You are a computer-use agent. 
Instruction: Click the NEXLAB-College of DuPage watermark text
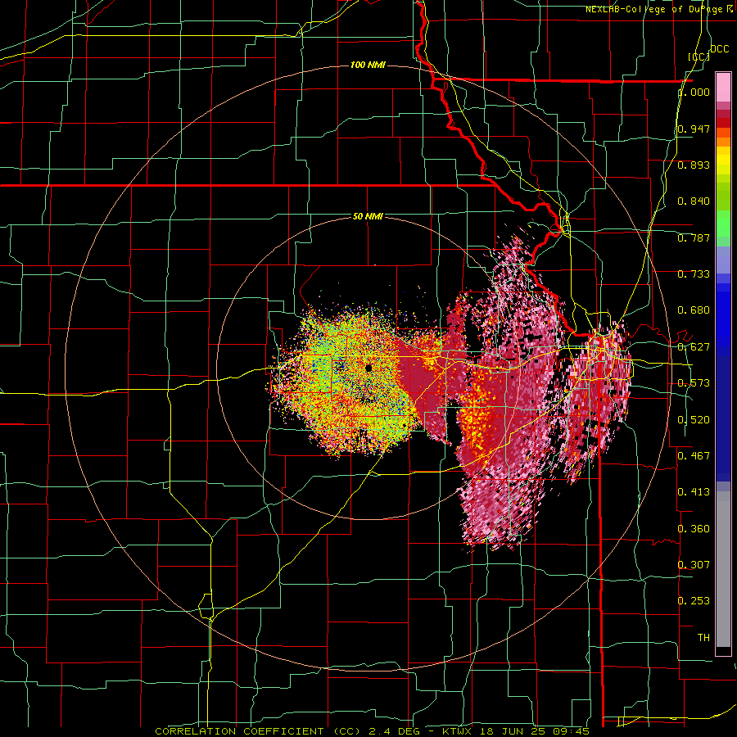659,9
